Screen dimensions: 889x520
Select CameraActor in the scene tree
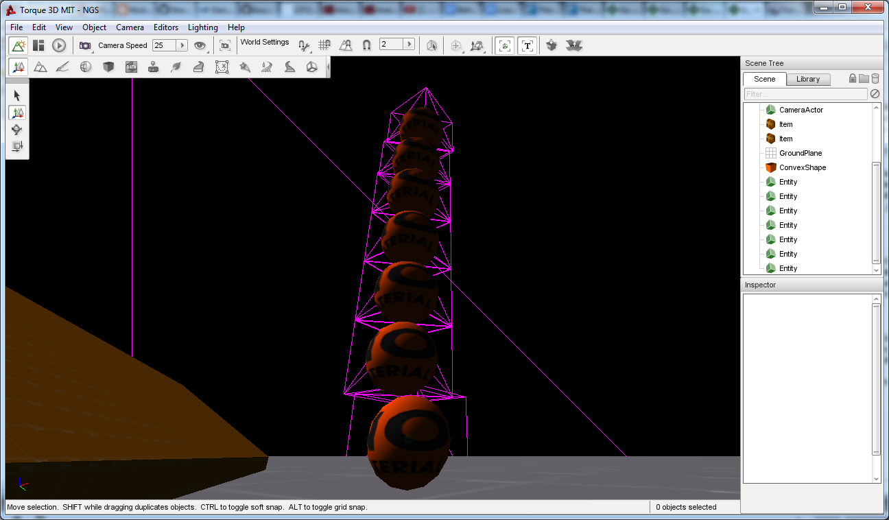[801, 110]
